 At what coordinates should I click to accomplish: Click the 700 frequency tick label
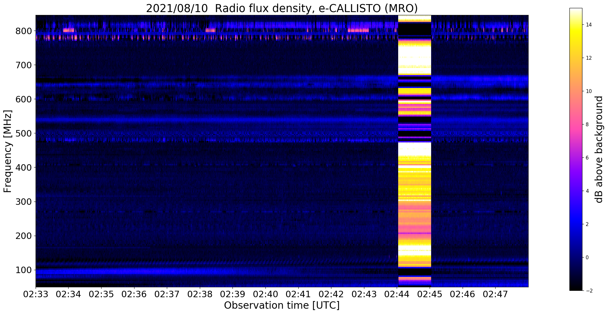pyautogui.click(x=24, y=65)
